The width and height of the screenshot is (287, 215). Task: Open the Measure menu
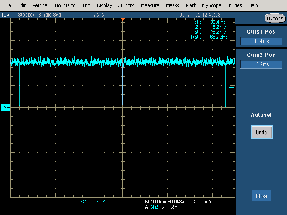150,5
